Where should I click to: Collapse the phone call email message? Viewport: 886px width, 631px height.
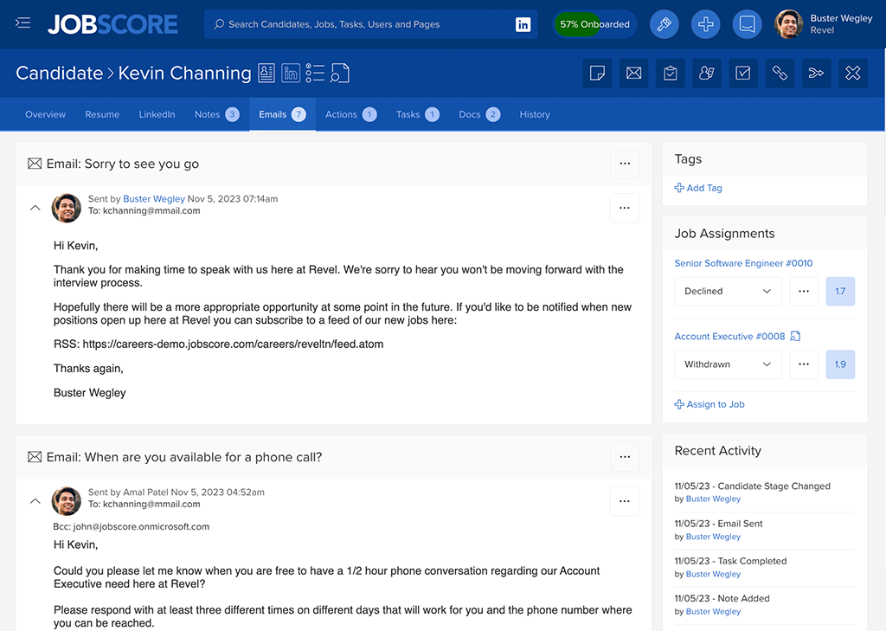pos(35,501)
